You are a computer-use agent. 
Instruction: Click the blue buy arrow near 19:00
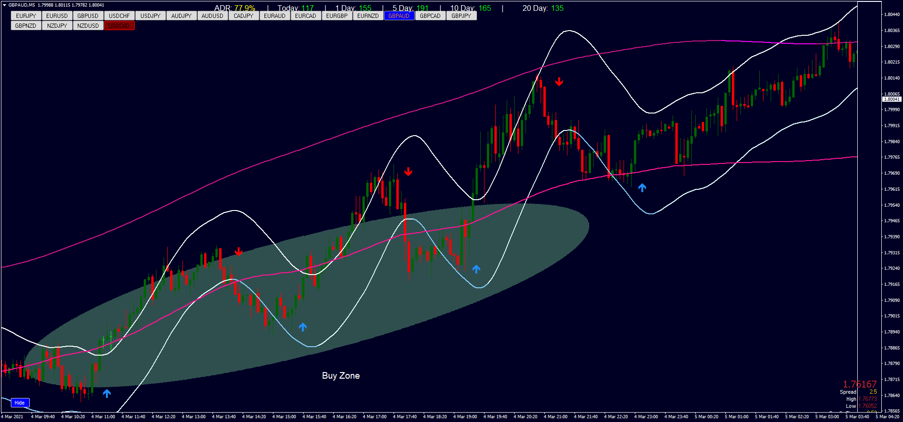point(476,269)
